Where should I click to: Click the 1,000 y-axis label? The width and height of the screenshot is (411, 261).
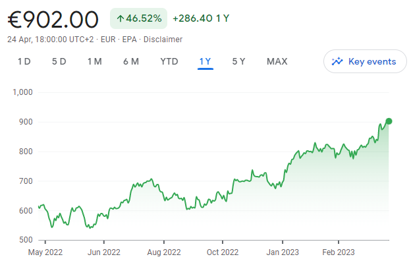[22, 92]
